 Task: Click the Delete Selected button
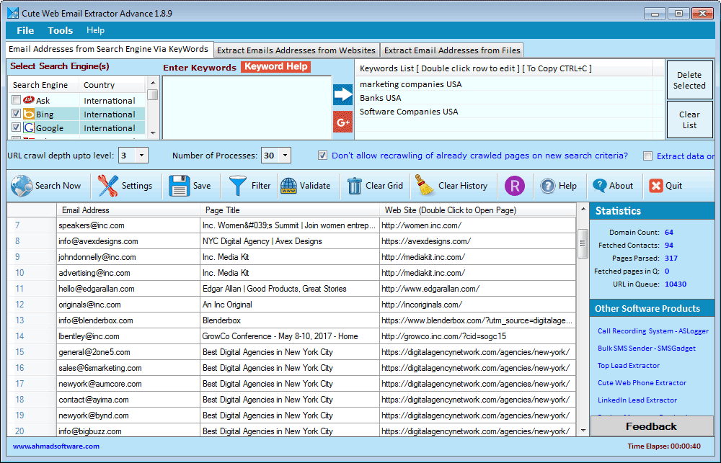pos(689,79)
